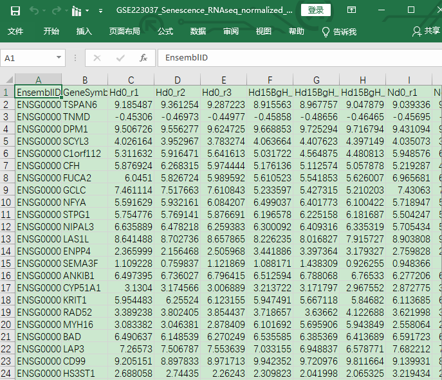This screenshot has width=442, height=380.
Task: Click the 登录 sign-in button
Action: (316, 10)
